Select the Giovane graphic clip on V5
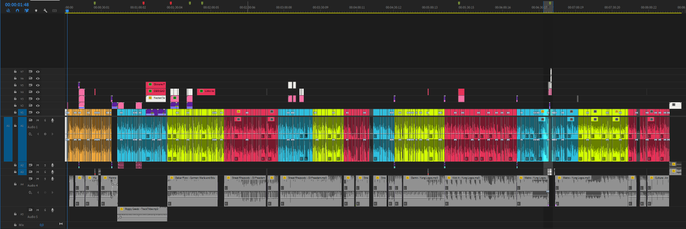686x229 pixels. click(x=155, y=84)
